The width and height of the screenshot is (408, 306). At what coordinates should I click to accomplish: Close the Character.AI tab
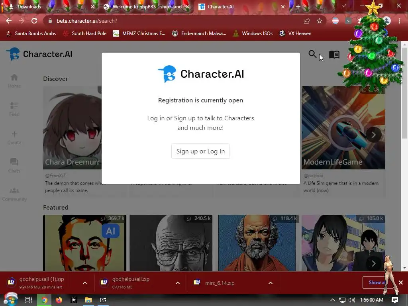point(283,7)
